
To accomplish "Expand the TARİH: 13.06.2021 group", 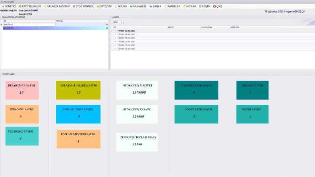I will [x=115, y=31].
